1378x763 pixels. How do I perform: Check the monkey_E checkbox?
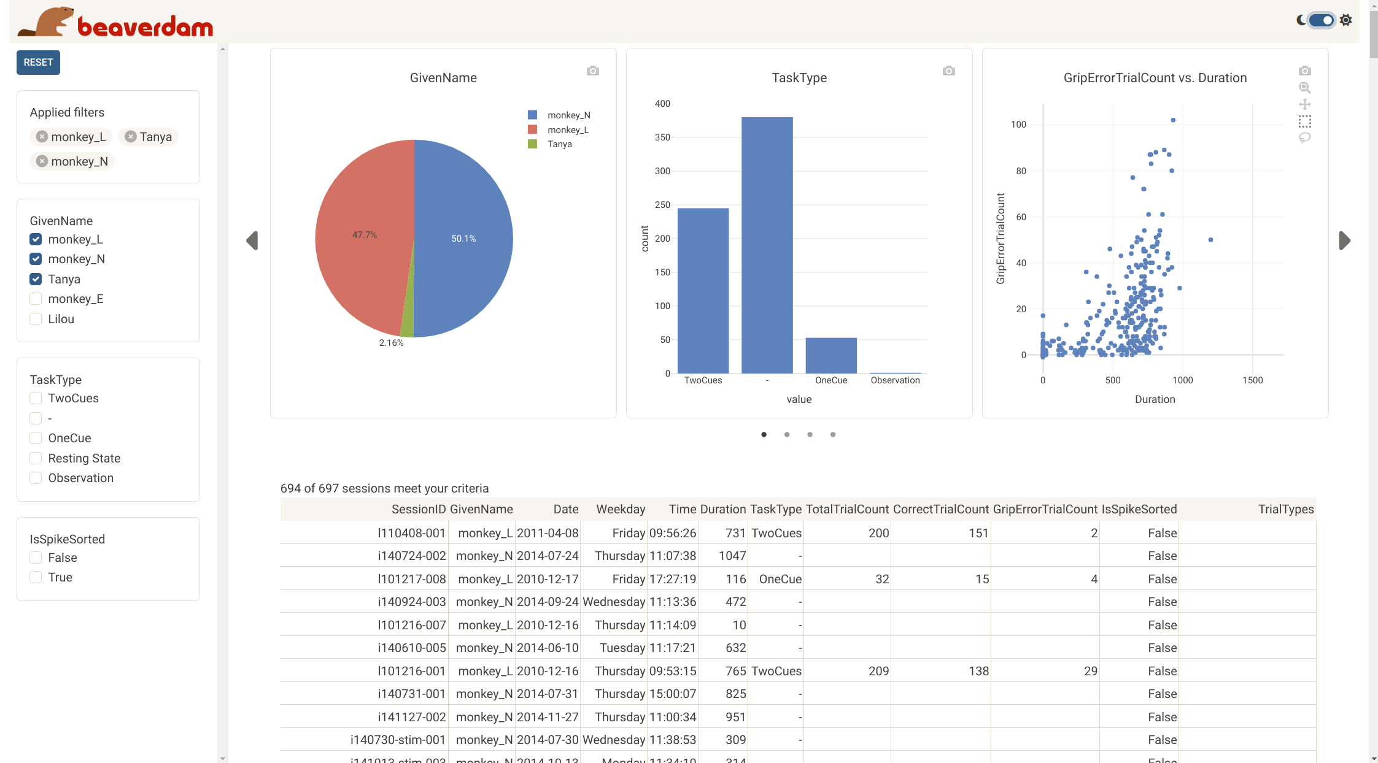tap(36, 299)
